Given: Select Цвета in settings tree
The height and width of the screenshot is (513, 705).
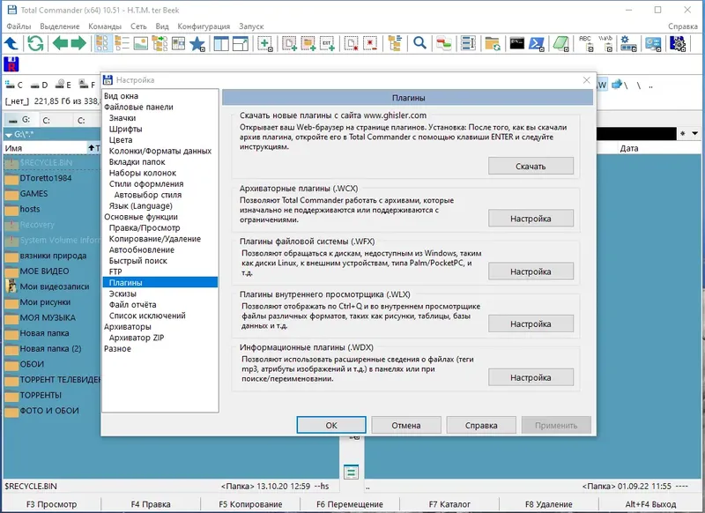Looking at the screenshot, I should [121, 140].
